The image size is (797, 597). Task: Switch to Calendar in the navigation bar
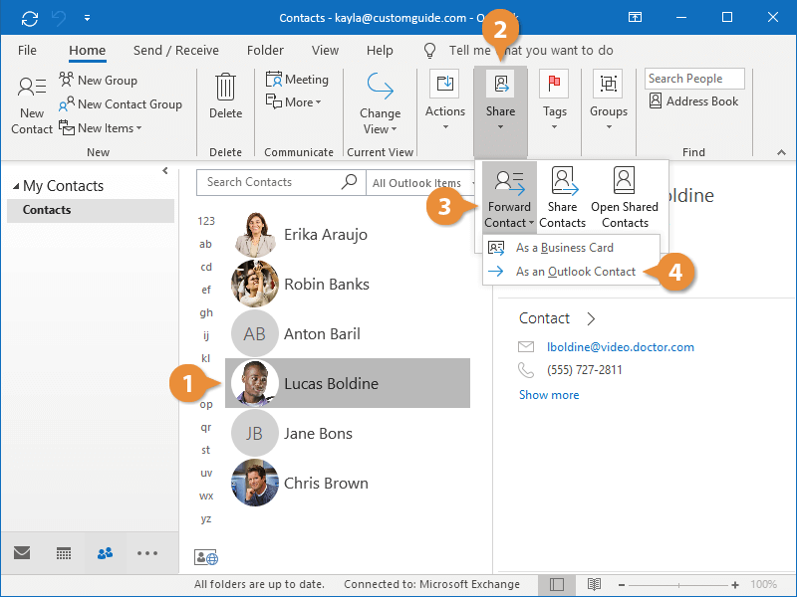pos(64,553)
